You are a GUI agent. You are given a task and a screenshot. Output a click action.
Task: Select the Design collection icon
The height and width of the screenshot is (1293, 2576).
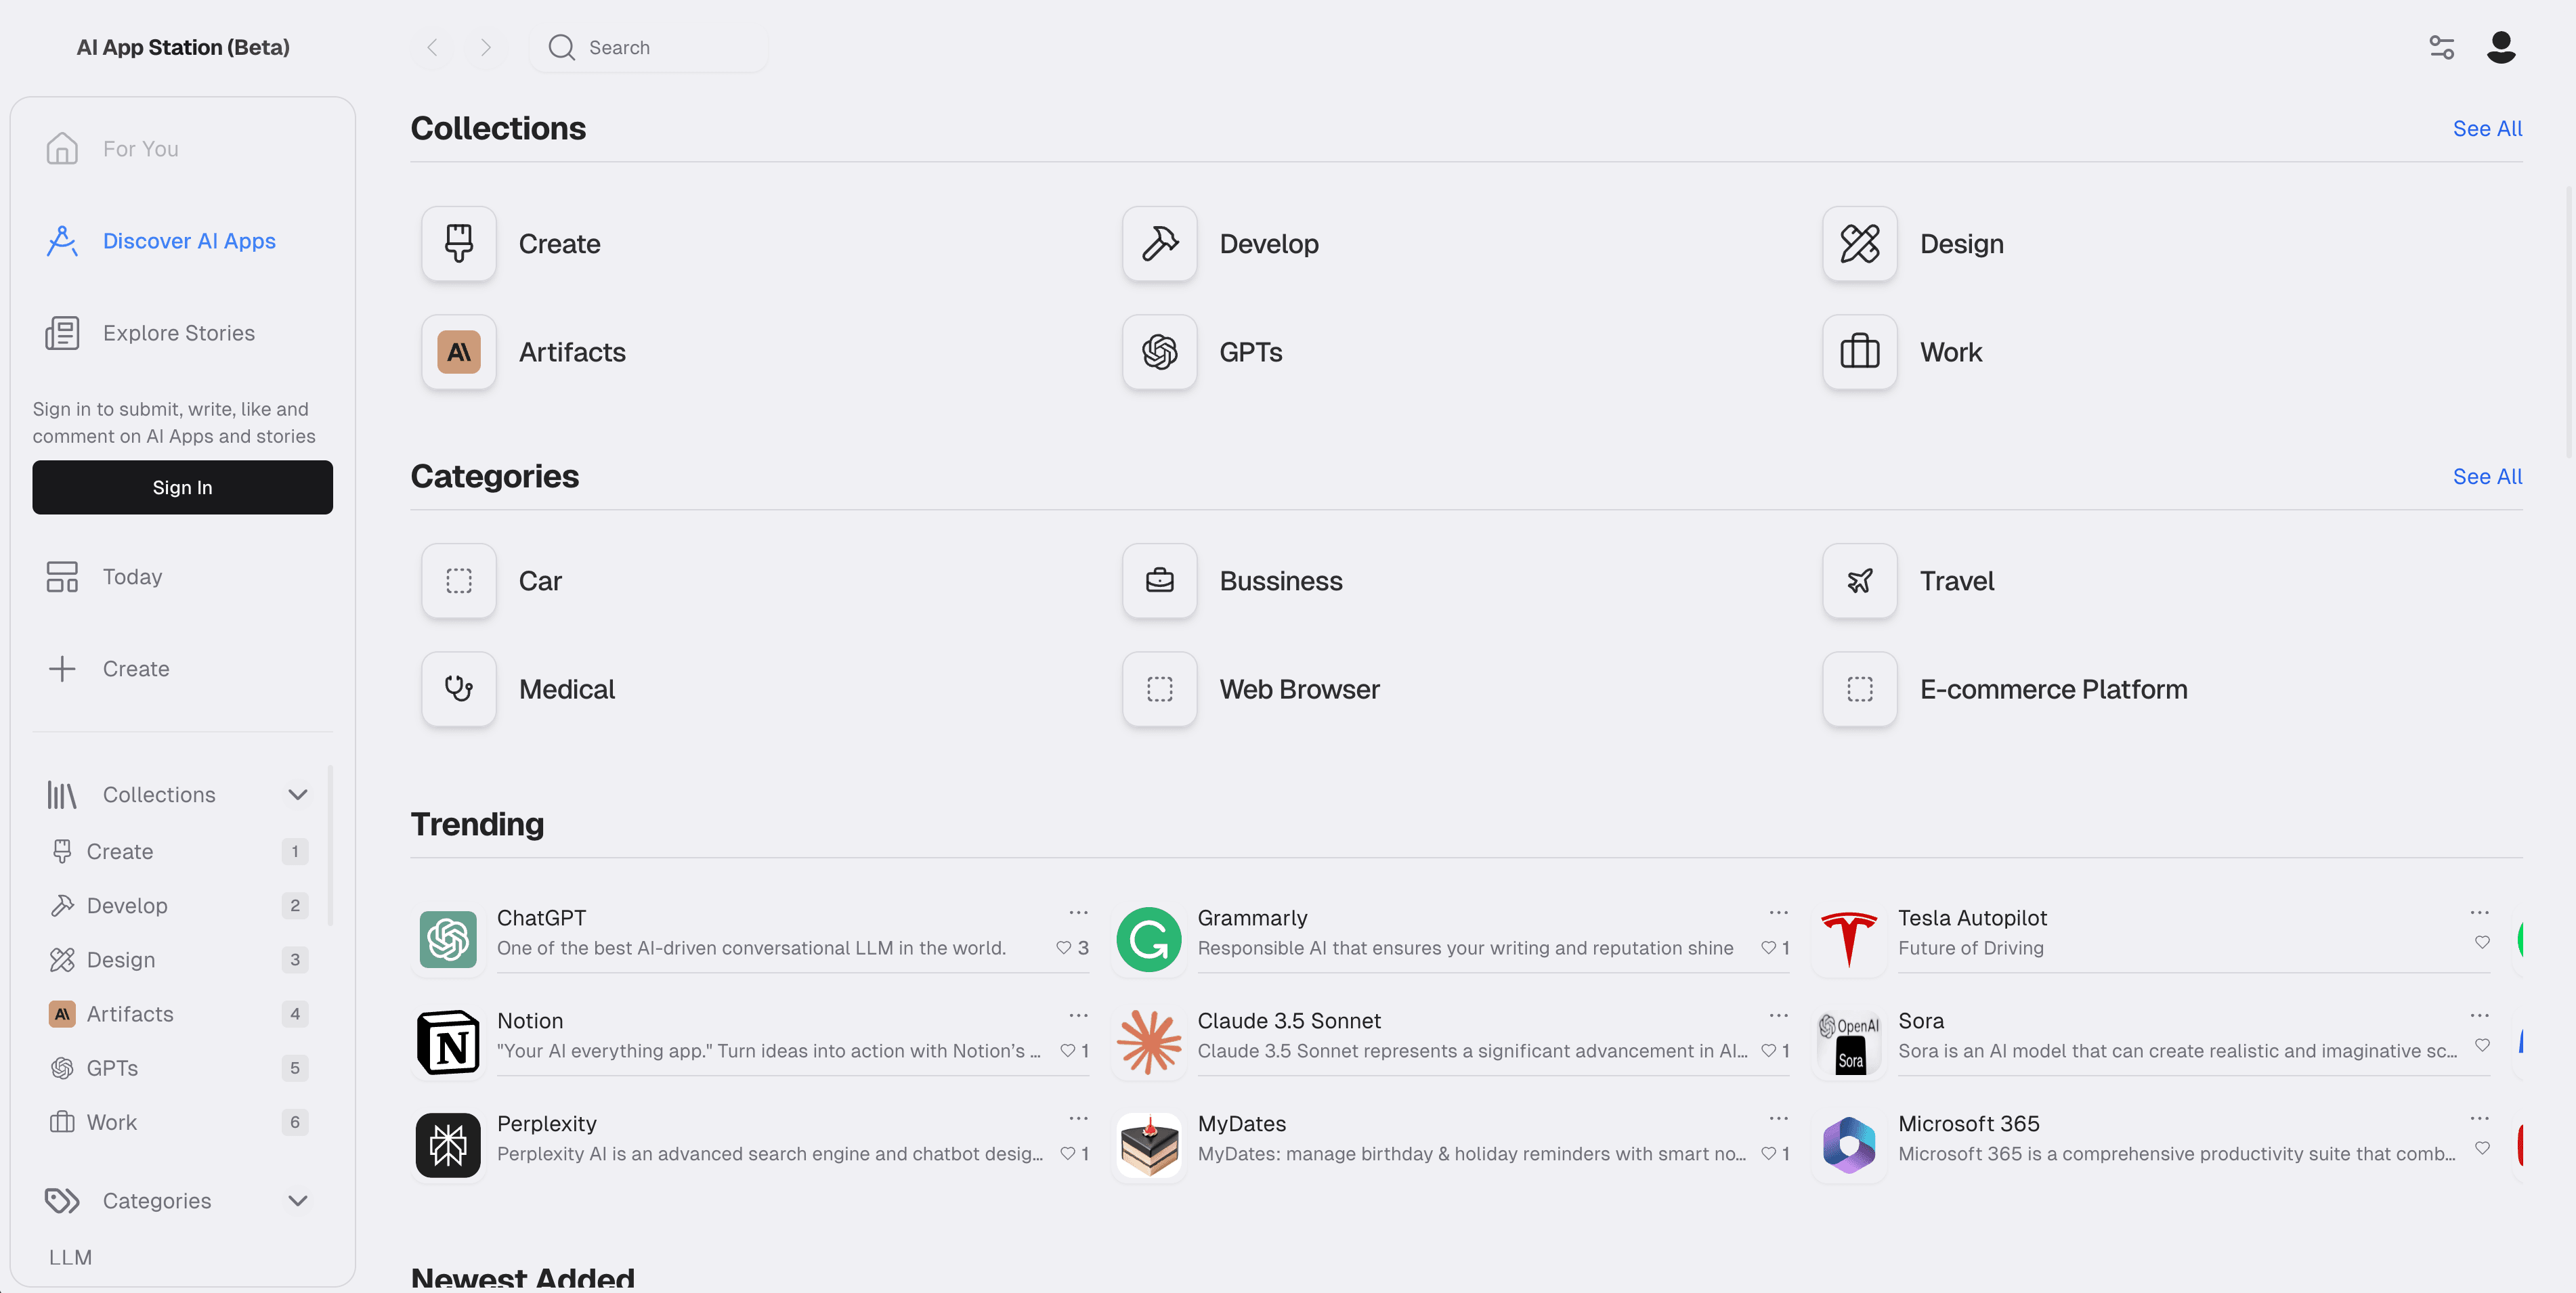tap(1859, 243)
